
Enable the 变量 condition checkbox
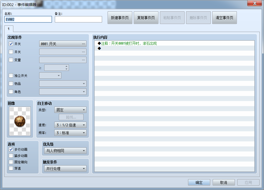pos(11,60)
